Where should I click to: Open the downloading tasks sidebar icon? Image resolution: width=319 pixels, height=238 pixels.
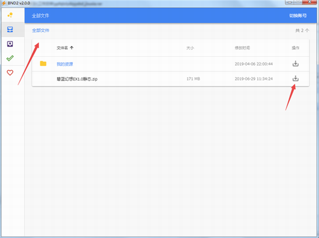(10, 44)
